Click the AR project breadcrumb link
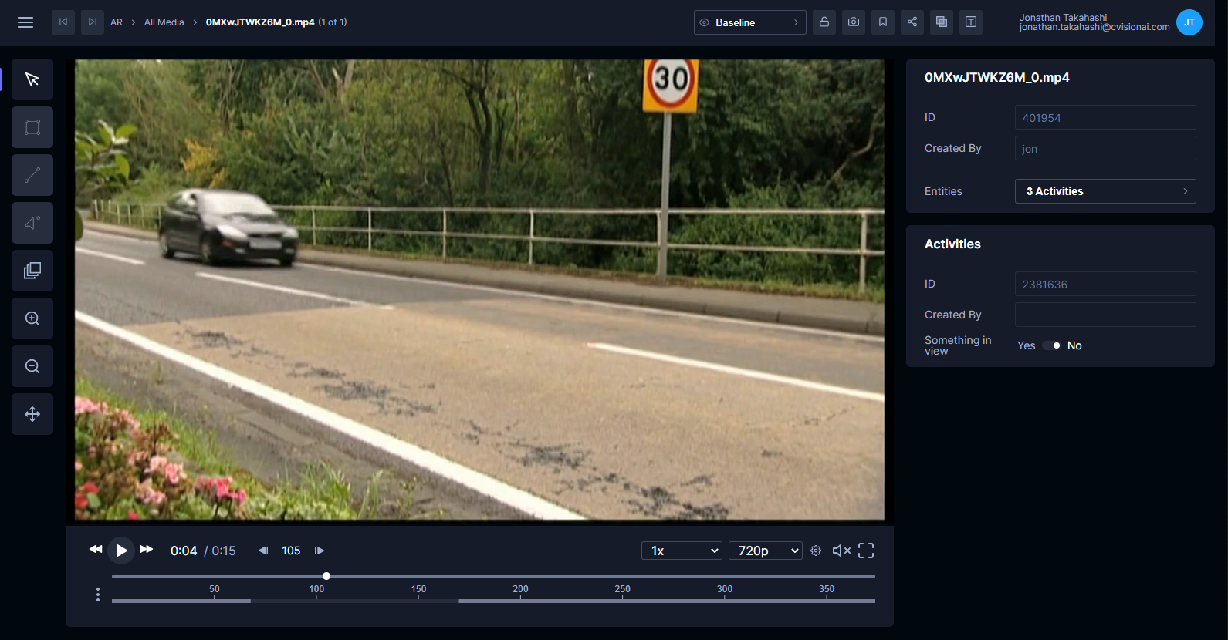 tap(117, 22)
